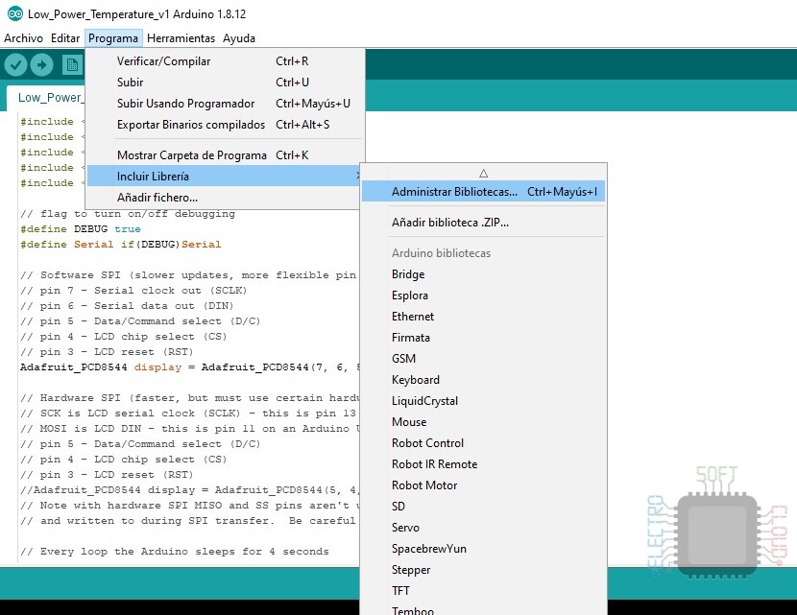This screenshot has height=615, width=797.
Task: Include the Firmata library
Action: pyautogui.click(x=483, y=338)
